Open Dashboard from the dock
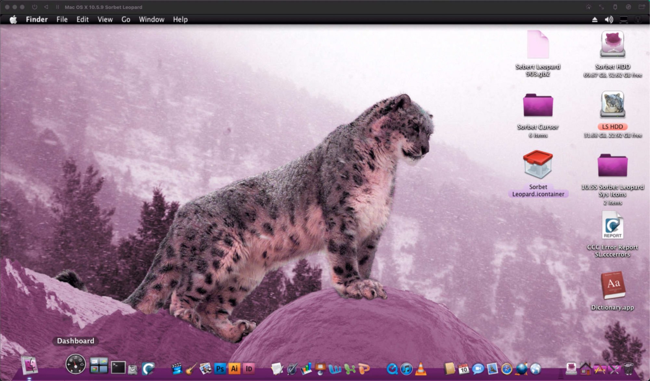650x381 pixels. coord(75,364)
